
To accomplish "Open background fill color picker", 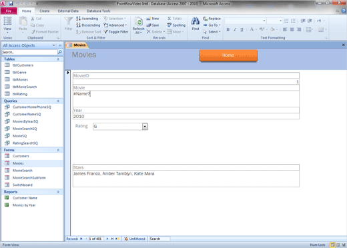I will pos(274,29).
